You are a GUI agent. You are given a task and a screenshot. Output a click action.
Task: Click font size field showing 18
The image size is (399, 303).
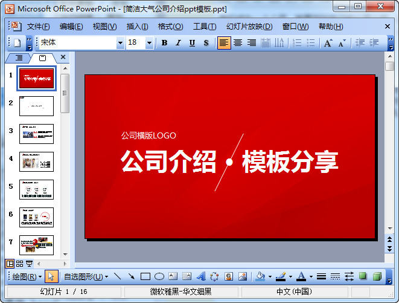coord(136,42)
